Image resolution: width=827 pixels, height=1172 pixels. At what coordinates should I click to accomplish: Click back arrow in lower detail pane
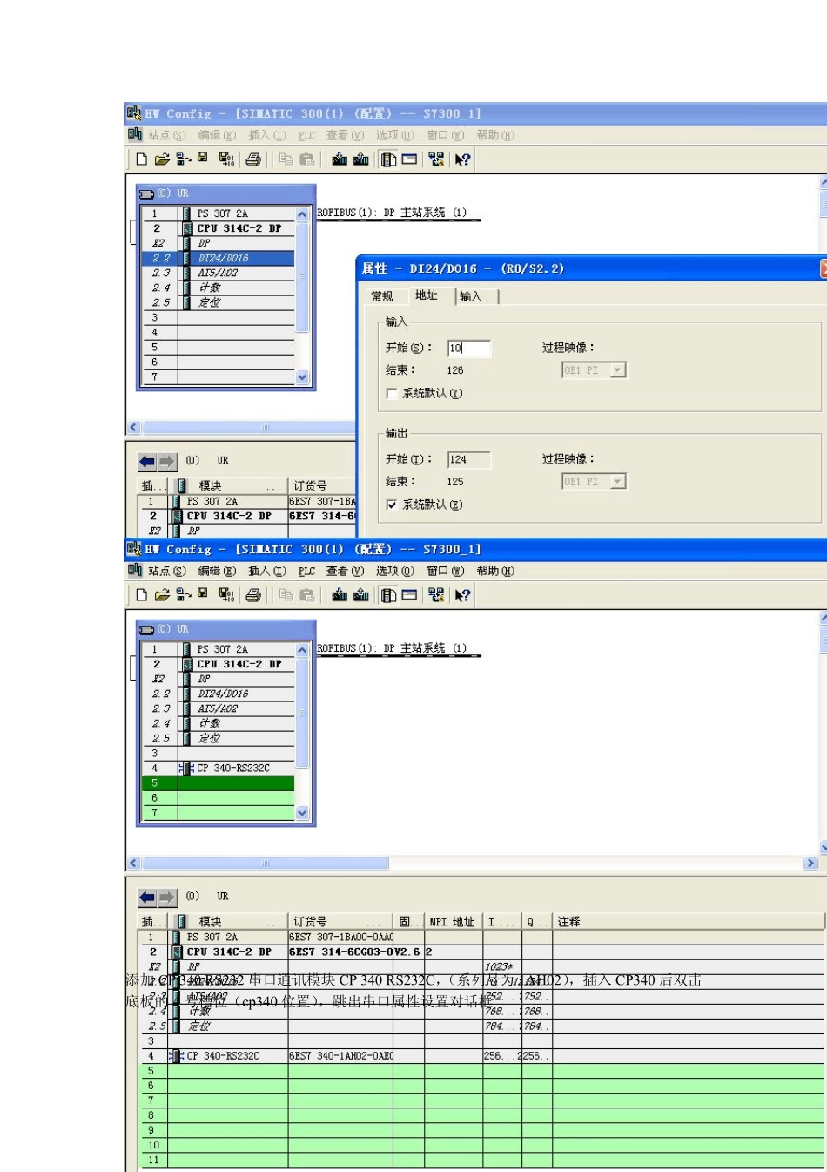(x=147, y=897)
